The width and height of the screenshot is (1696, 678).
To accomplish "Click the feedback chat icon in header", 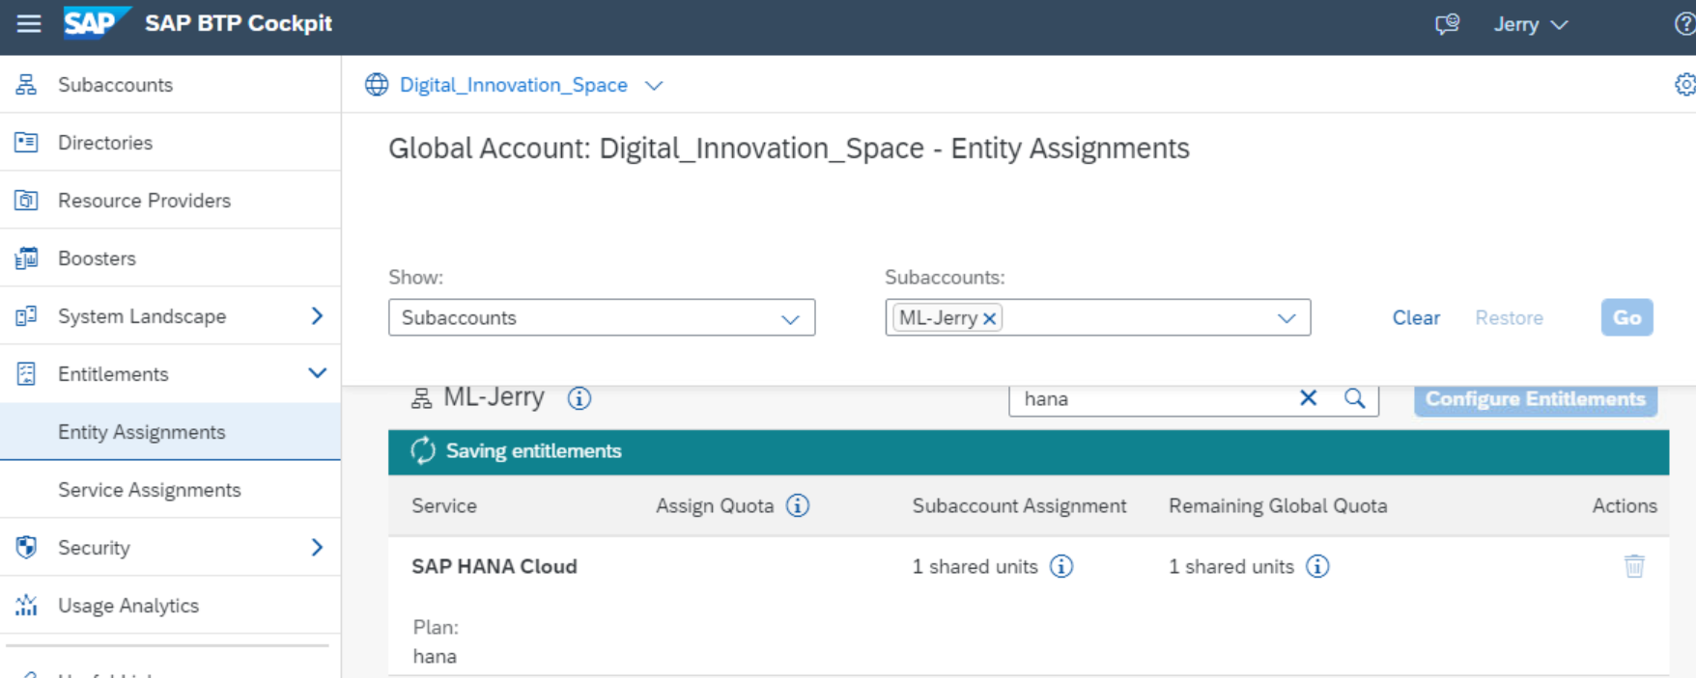I will 1446,24.
